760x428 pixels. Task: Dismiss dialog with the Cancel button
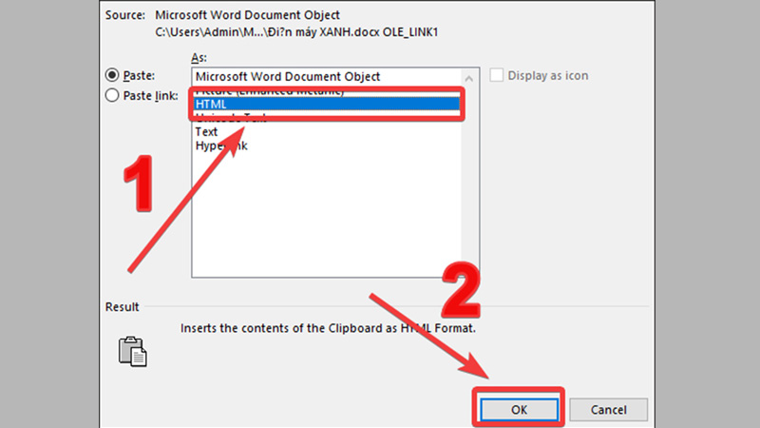(608, 410)
